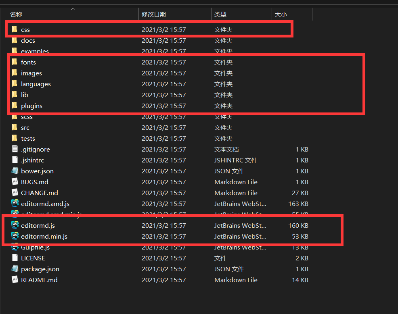Select the docs folder name
This screenshot has height=314, width=398.
coord(28,41)
